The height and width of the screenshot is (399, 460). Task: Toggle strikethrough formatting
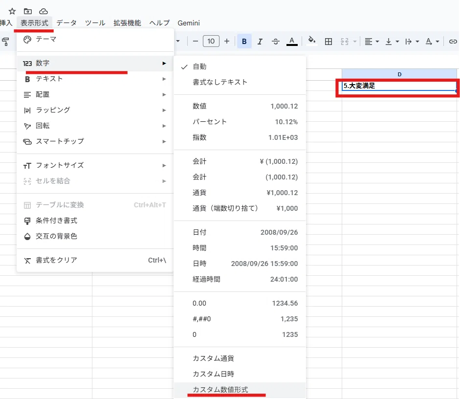pos(276,42)
